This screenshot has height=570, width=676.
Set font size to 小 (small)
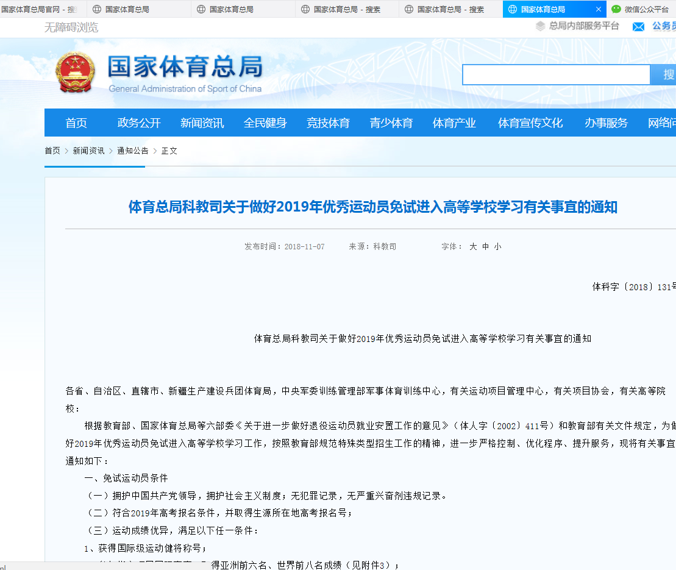tap(497, 247)
